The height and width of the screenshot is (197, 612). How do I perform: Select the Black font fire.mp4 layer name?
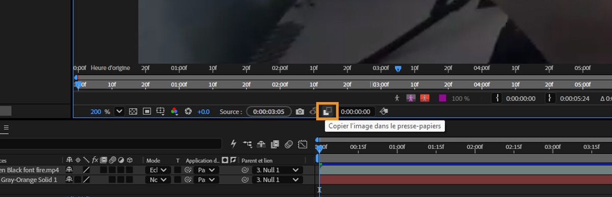[x=29, y=170]
